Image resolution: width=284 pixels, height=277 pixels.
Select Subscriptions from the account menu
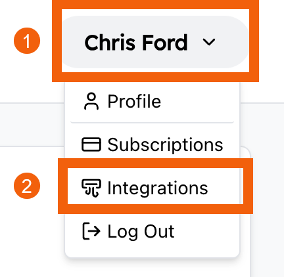tap(153, 144)
